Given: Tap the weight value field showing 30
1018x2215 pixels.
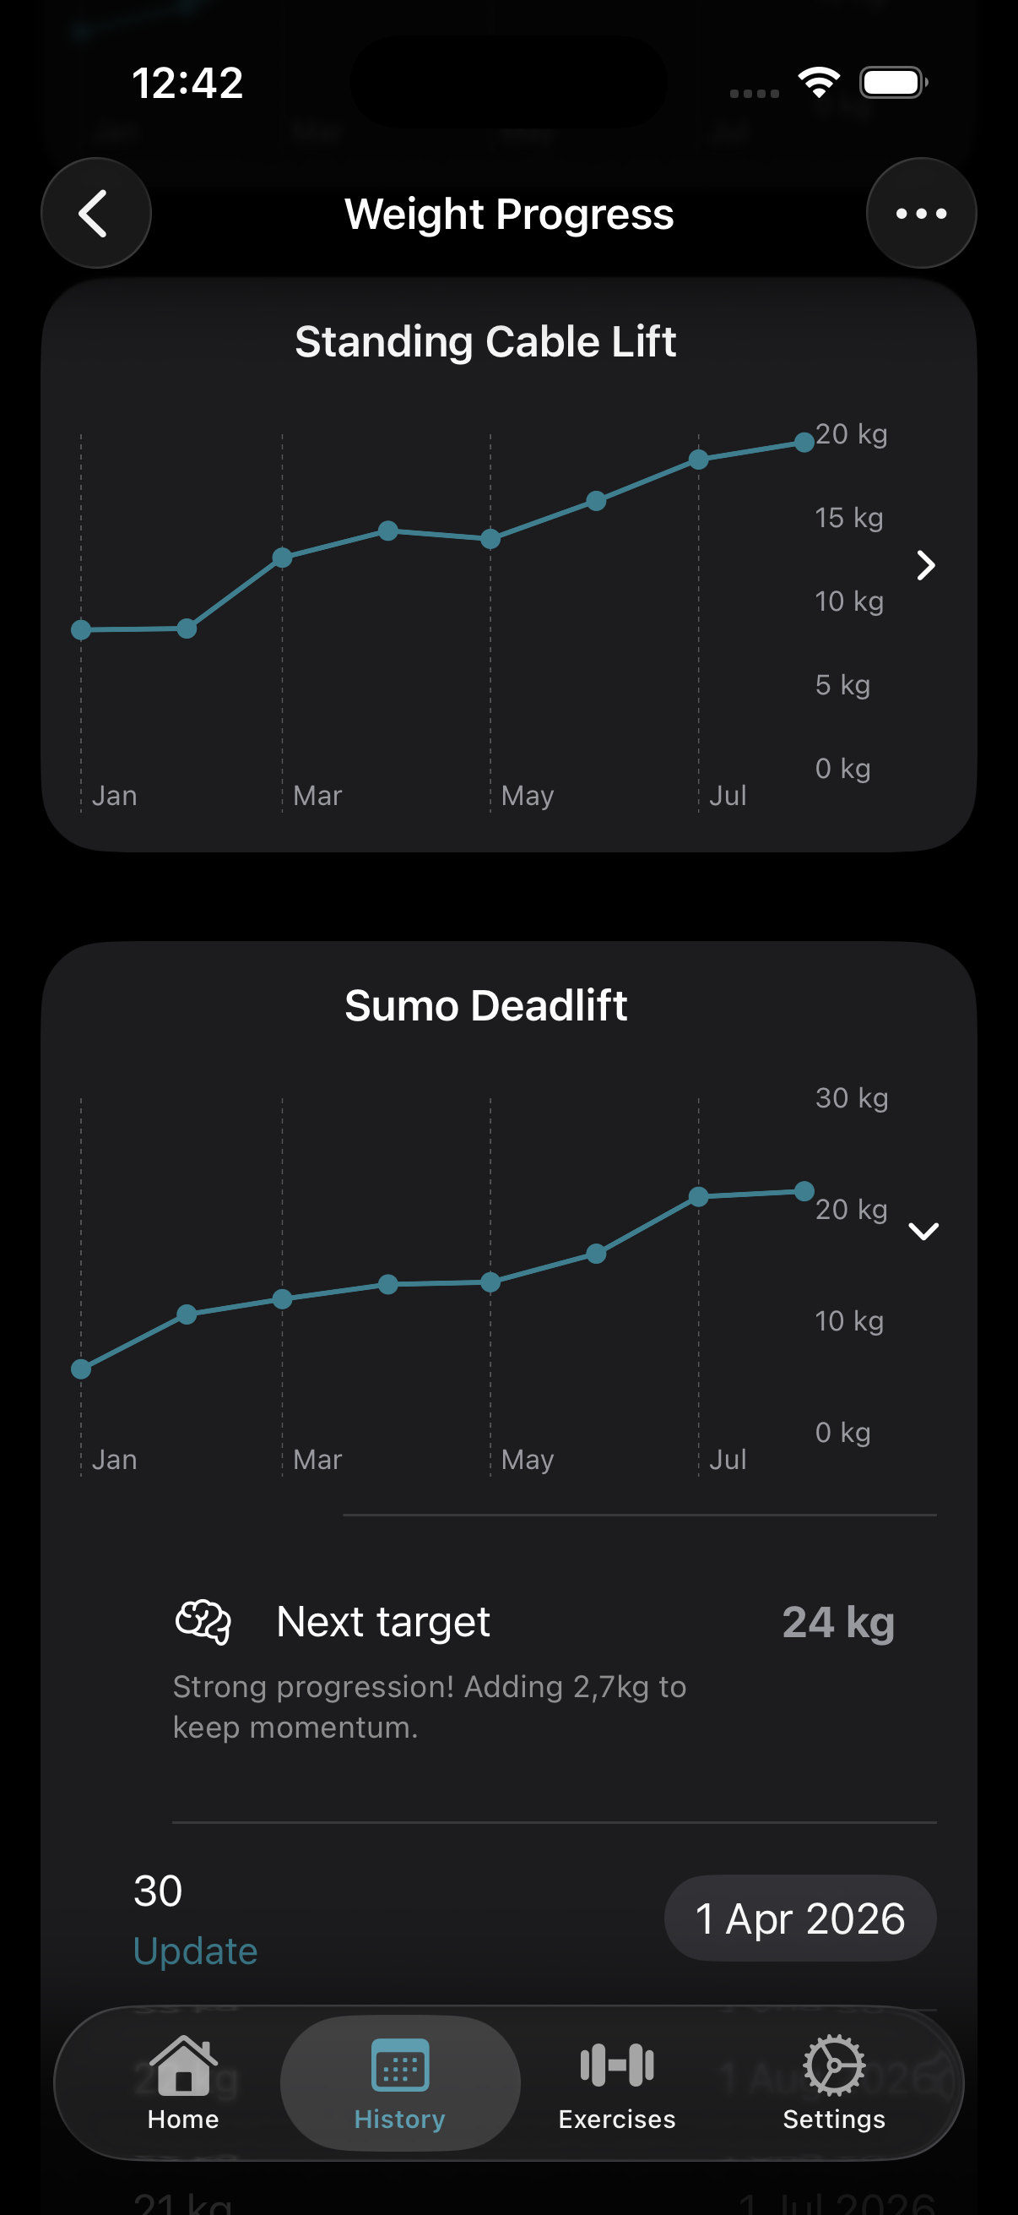Looking at the screenshot, I should click(159, 1891).
